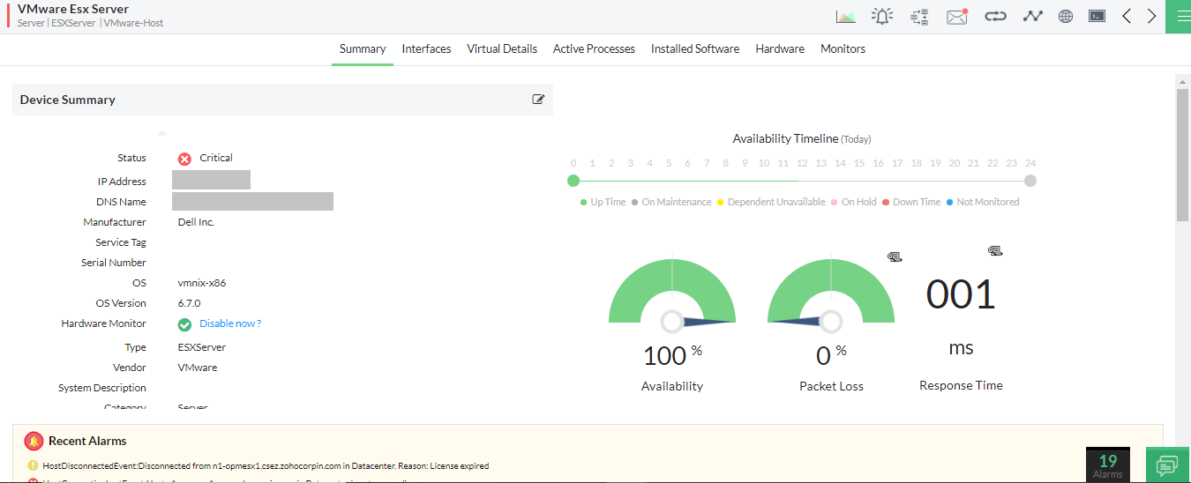
Task: Go to previous device with left arrow
Action: coord(1127,16)
